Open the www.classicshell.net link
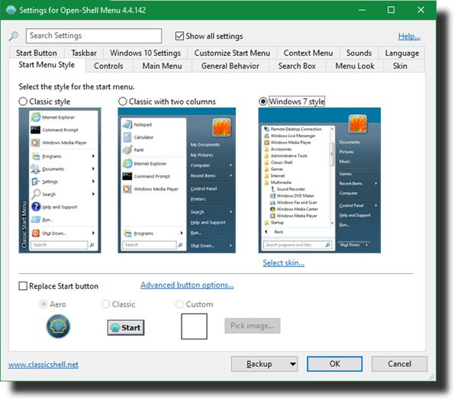The height and width of the screenshot is (399, 454). 43,365
